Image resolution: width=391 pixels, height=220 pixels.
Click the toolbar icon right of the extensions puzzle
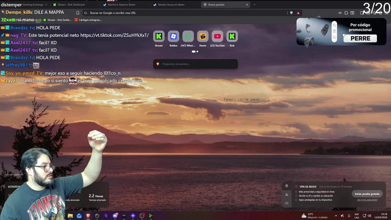tap(352, 13)
